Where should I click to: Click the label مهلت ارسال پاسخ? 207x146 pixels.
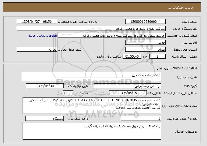pyautogui.click(x=184, y=57)
